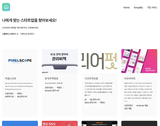Open the PIXELSCOPE logo thumbnail
Image resolution: width=160 pixels, height=126 pixels.
[20, 61]
